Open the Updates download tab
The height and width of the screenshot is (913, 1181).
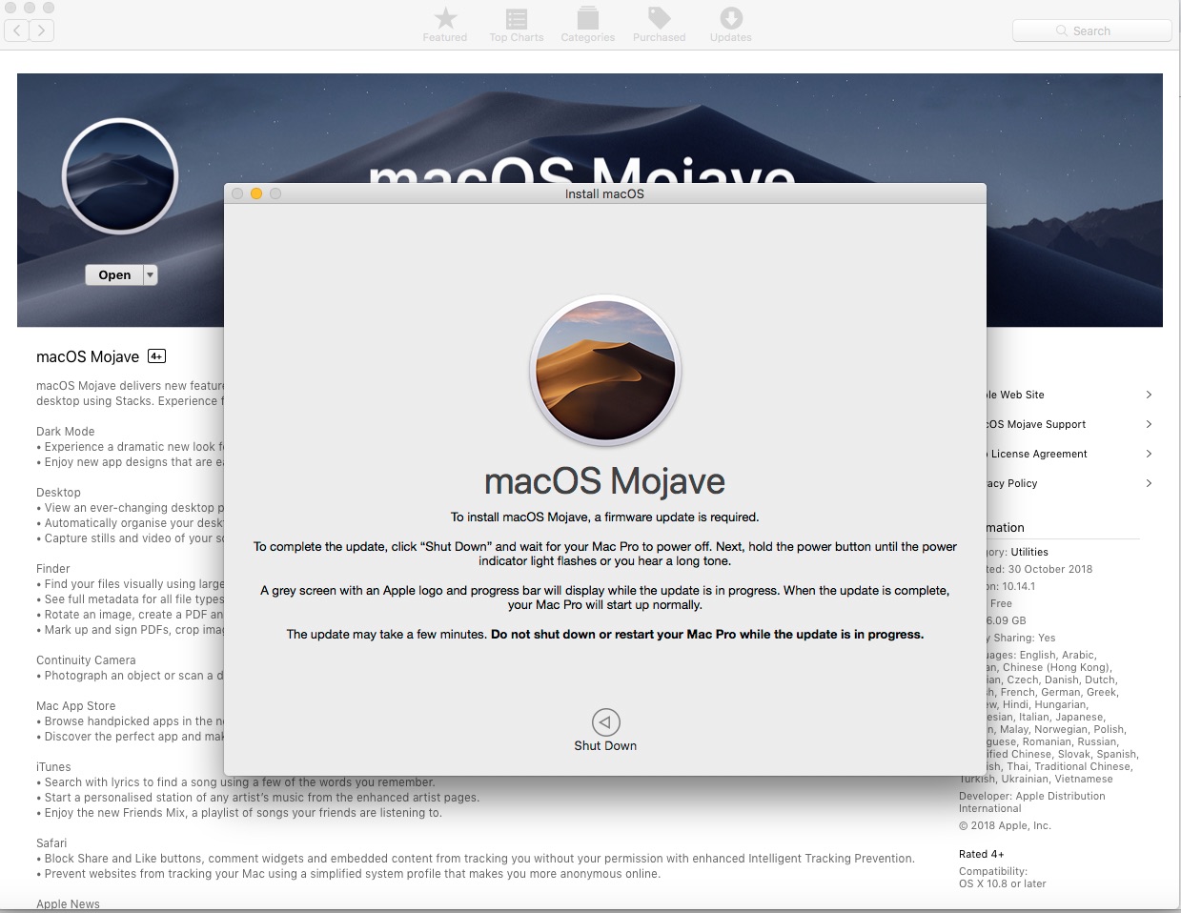pyautogui.click(x=731, y=26)
